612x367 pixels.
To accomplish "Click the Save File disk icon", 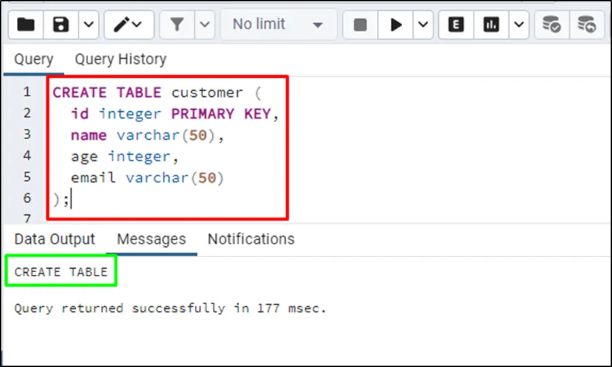I will click(62, 25).
